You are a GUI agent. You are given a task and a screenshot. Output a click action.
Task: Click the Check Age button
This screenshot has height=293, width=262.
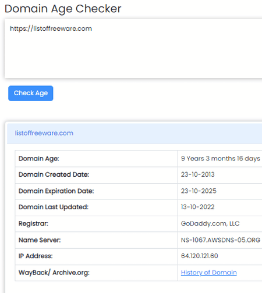31,93
